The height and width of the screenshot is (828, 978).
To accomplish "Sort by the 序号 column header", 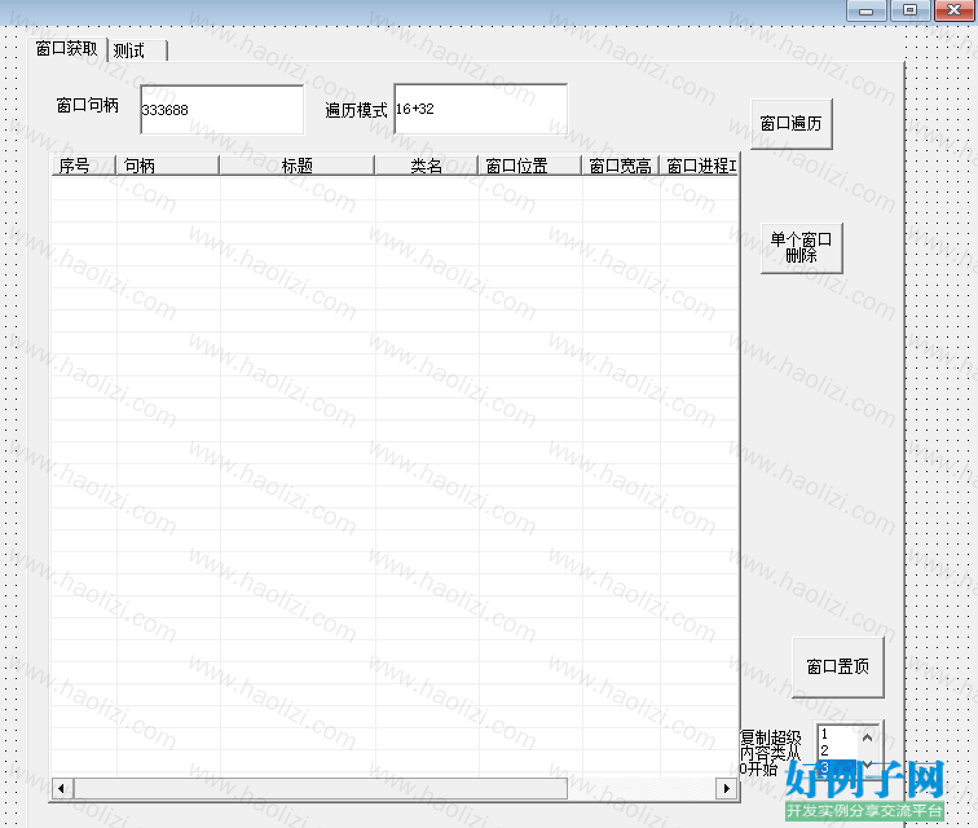I will click(x=83, y=166).
